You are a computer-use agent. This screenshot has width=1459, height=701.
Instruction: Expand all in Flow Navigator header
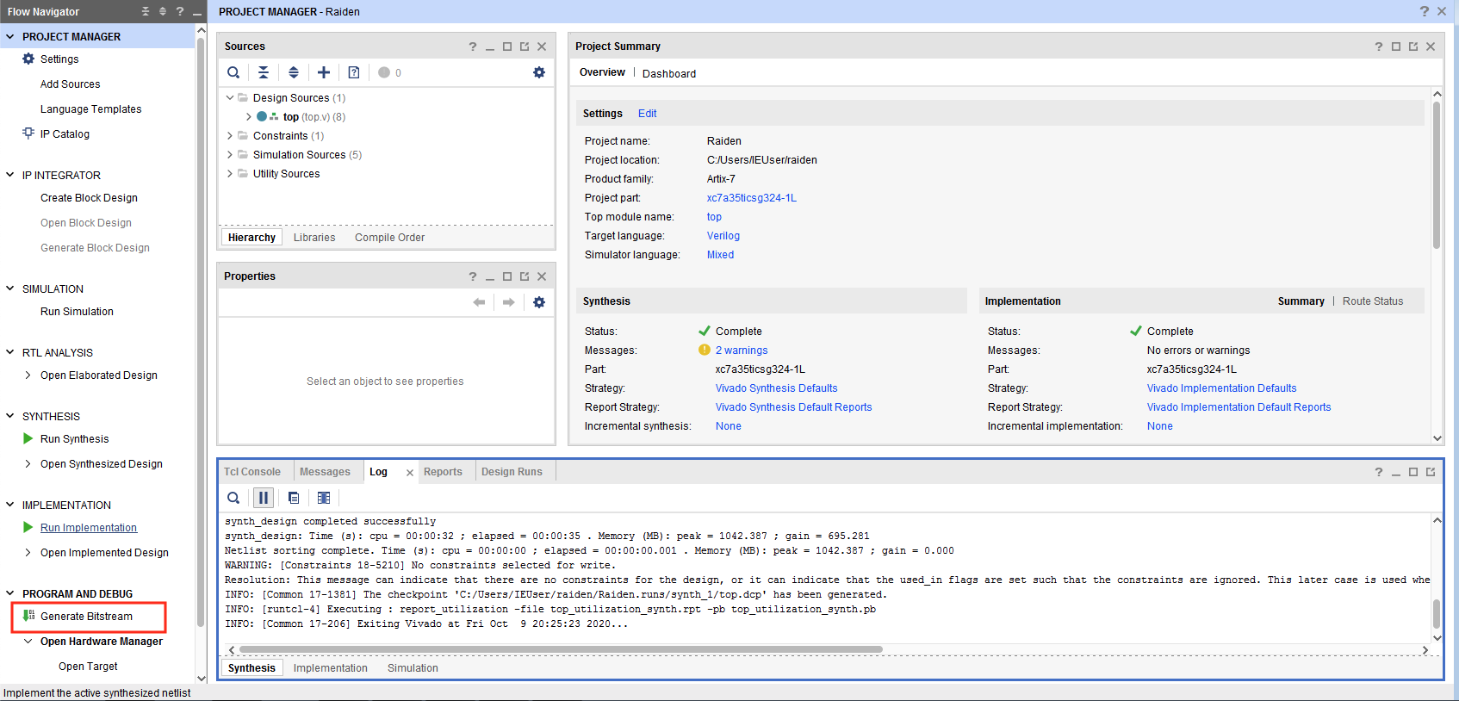163,11
